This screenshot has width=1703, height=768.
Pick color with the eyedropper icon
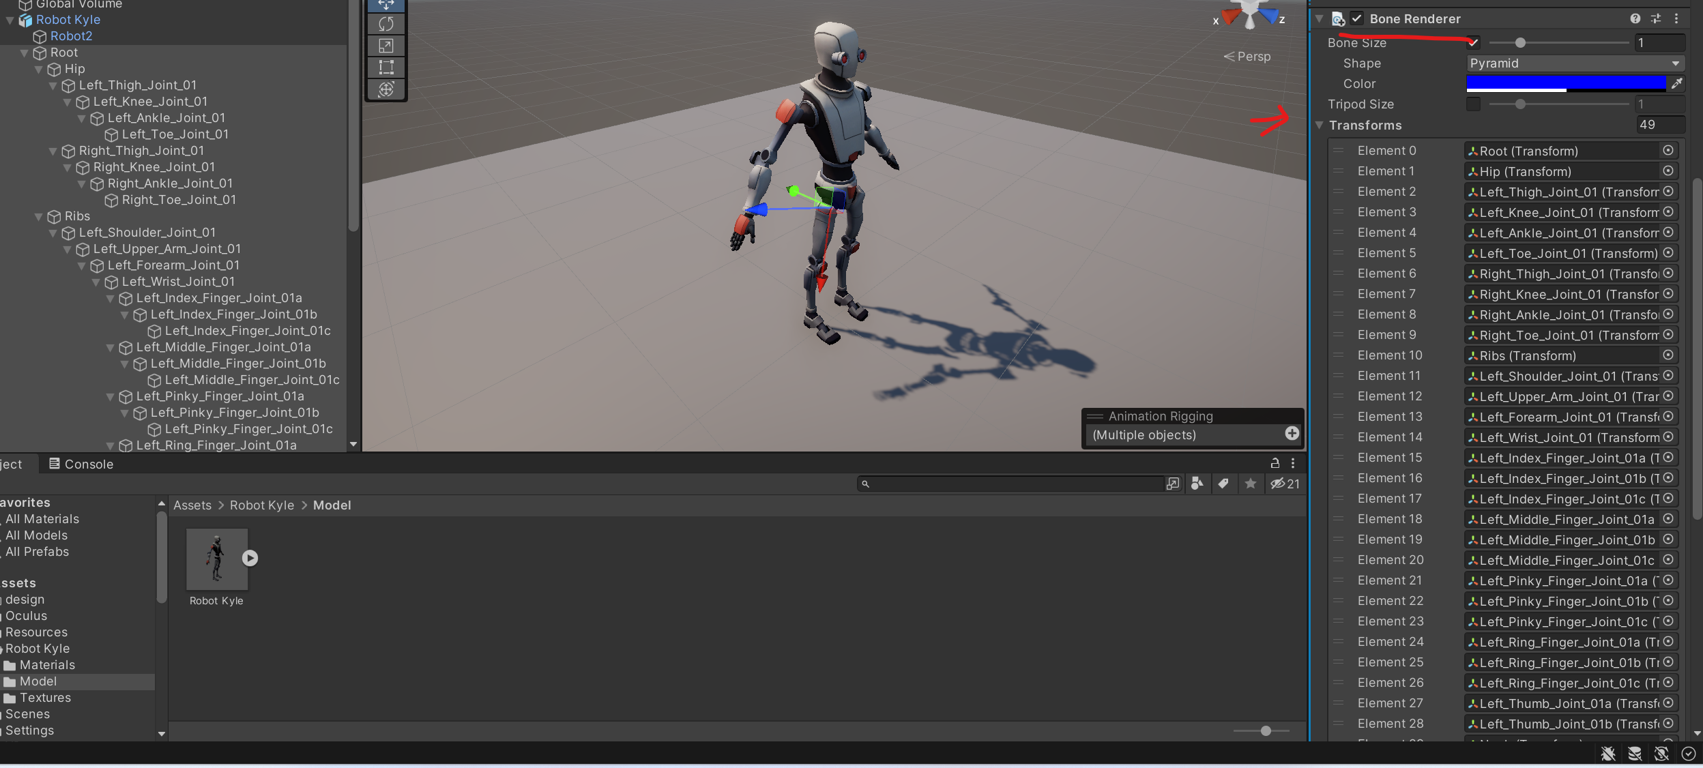click(x=1677, y=83)
